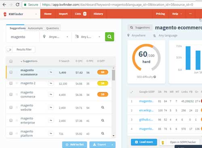Switch to the Autocomplete tab

[x=35, y=28]
